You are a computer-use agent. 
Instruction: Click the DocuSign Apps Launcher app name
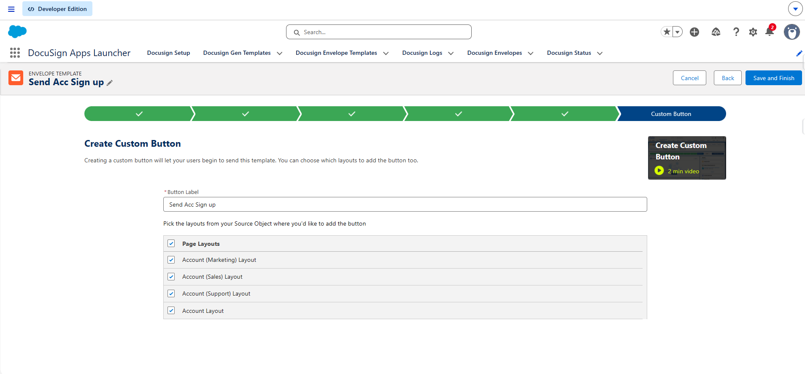(x=79, y=53)
